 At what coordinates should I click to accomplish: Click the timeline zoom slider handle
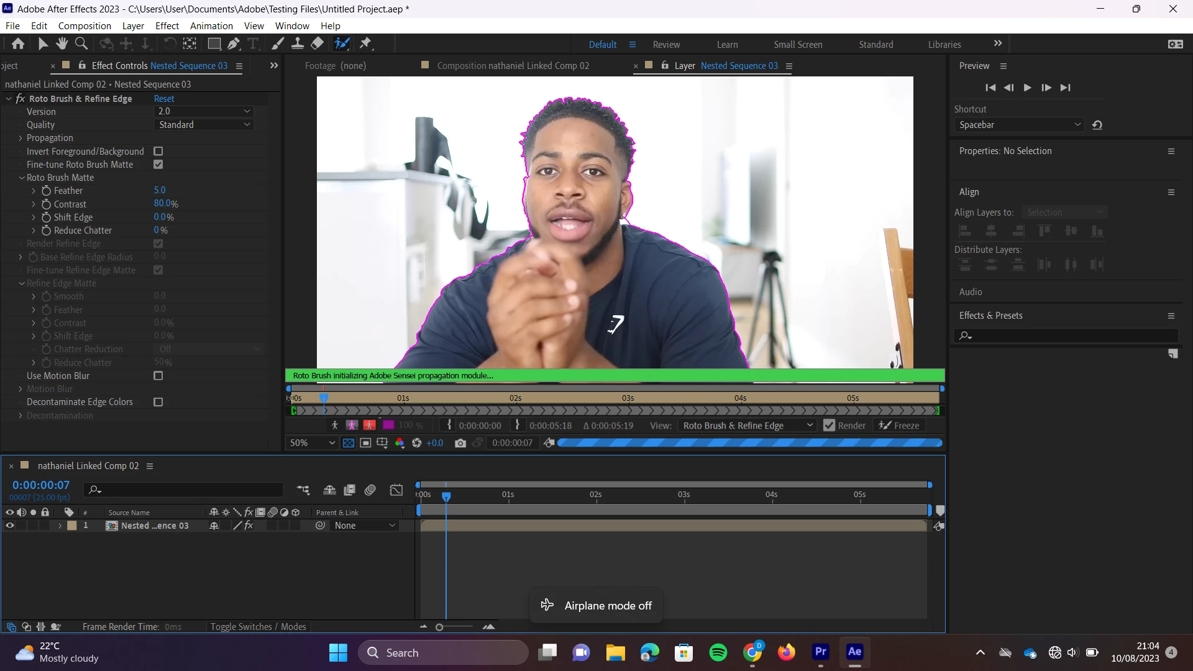[439, 628]
